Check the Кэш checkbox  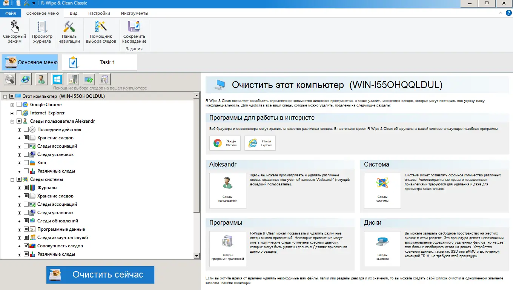click(26, 162)
